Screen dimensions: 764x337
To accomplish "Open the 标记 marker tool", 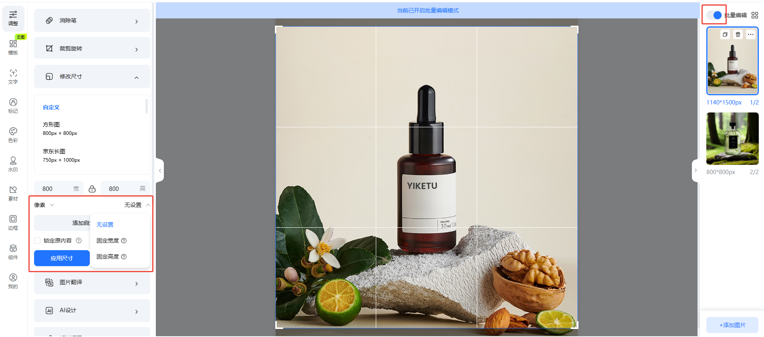I will point(13,106).
